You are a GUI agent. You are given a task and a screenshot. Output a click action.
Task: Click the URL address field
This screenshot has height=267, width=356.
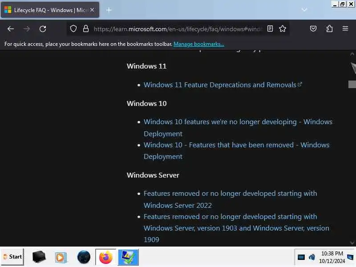point(178,29)
